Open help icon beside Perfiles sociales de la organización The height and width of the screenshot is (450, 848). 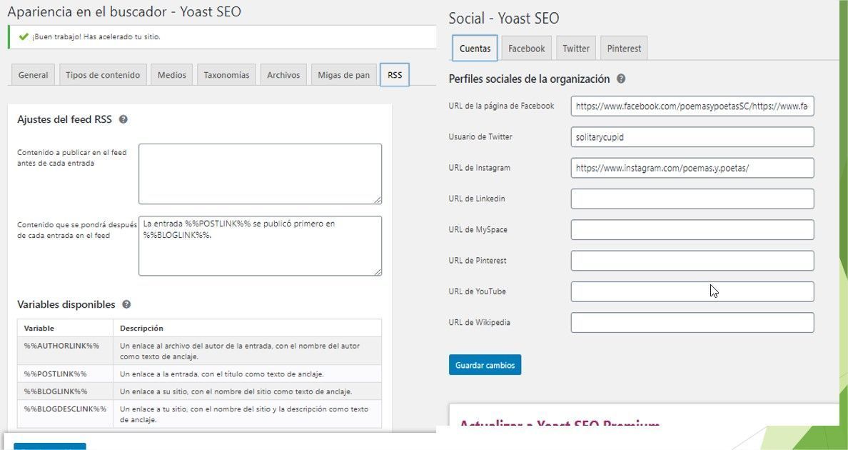coord(621,79)
